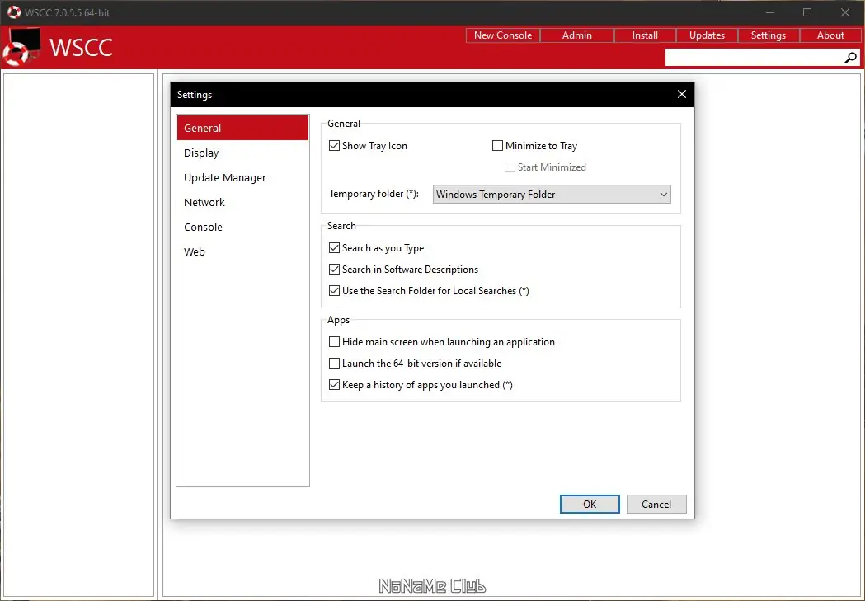Click the WSCC life-preserver logo icon
This screenshot has width=865, height=601.
pyautogui.click(x=22, y=47)
